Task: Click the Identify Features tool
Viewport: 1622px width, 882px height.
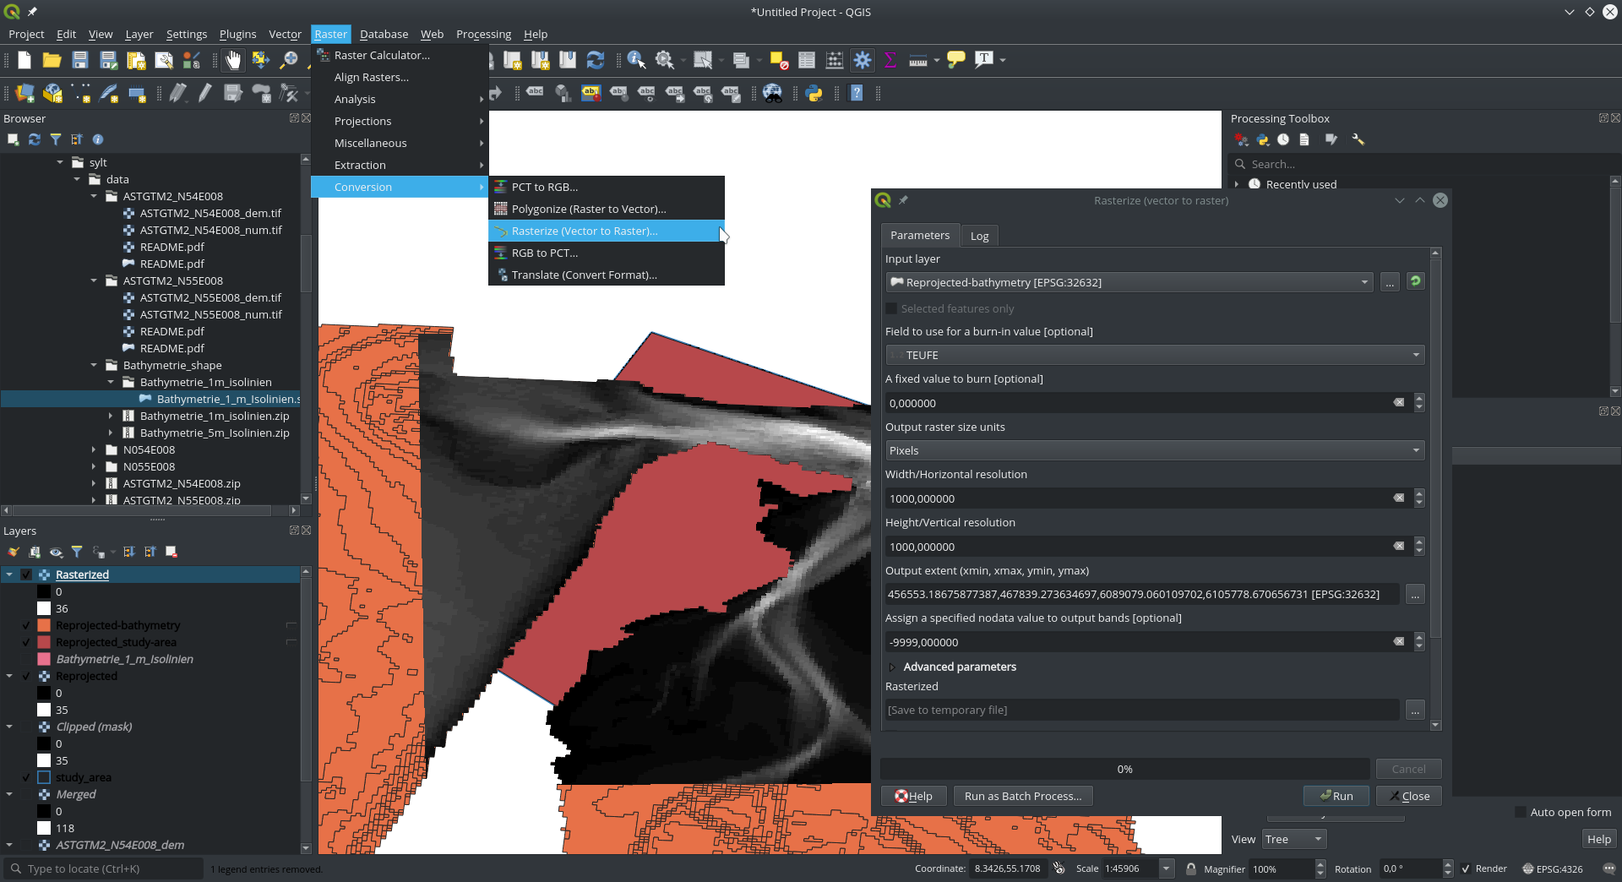Action: click(636, 60)
